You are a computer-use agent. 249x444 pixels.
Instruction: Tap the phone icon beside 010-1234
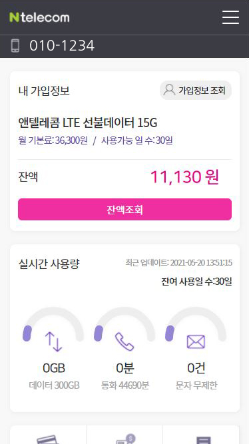pos(15,45)
